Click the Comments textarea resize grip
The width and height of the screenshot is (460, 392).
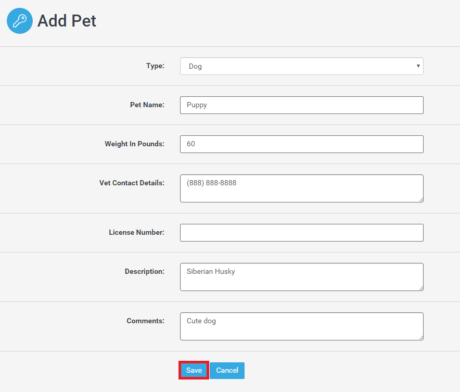(x=420, y=337)
